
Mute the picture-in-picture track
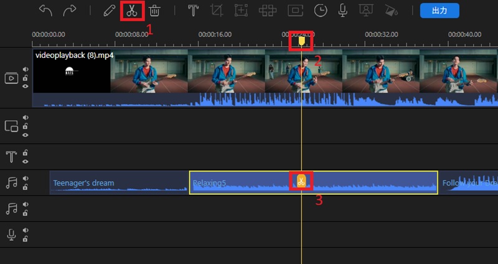26,118
